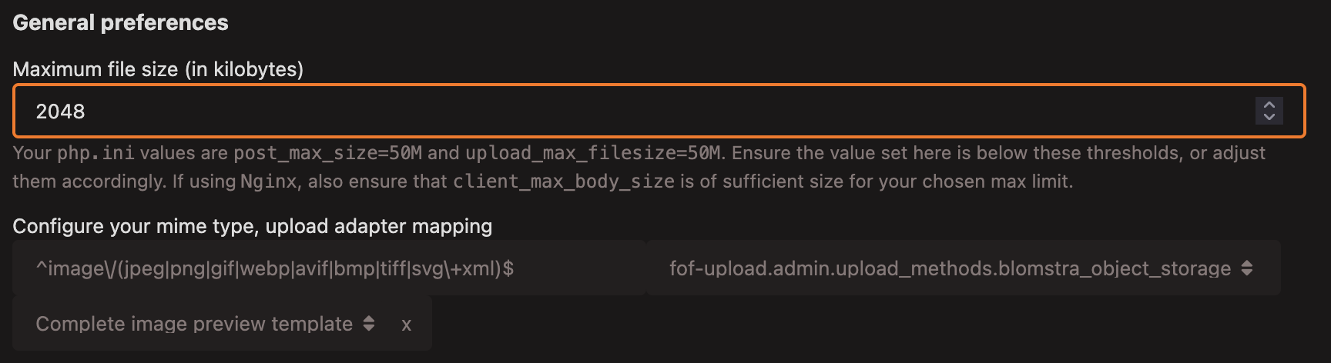The image size is (1331, 363).
Task: Increase maximum file size with up stepper arrow
Action: (1269, 105)
